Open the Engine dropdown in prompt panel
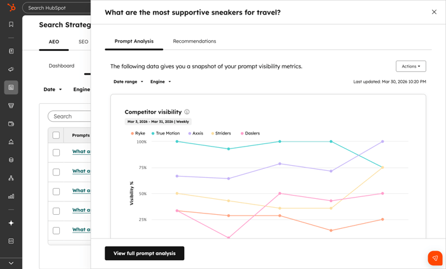 click(x=161, y=82)
